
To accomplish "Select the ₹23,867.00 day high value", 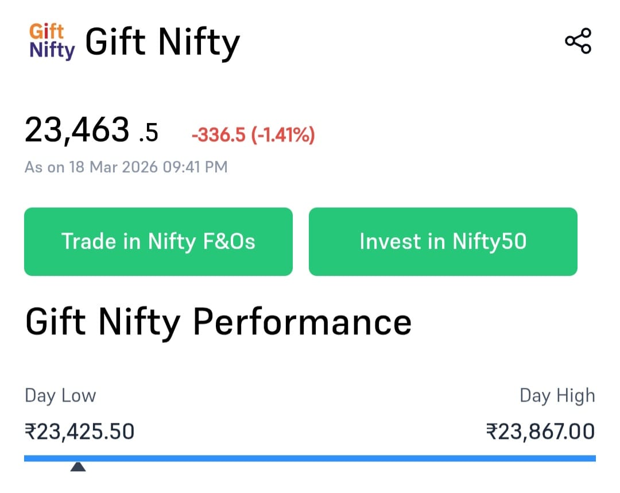I will (540, 431).
